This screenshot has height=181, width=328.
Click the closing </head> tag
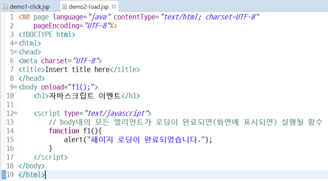click(31, 78)
